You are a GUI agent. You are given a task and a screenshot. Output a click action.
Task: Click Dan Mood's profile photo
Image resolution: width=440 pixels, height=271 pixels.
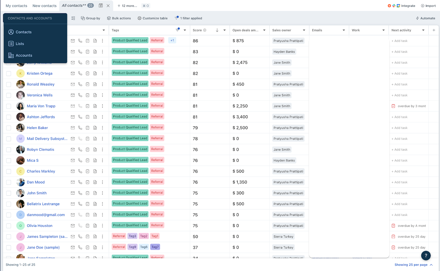20,182
